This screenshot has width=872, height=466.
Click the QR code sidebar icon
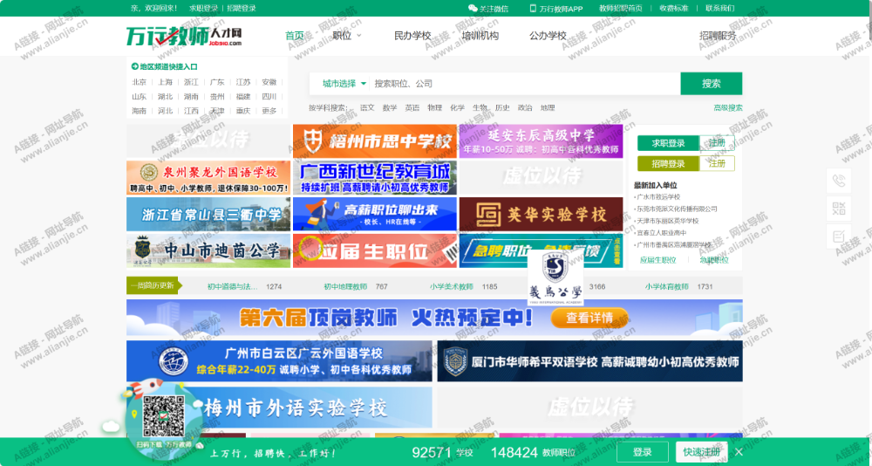tap(839, 209)
